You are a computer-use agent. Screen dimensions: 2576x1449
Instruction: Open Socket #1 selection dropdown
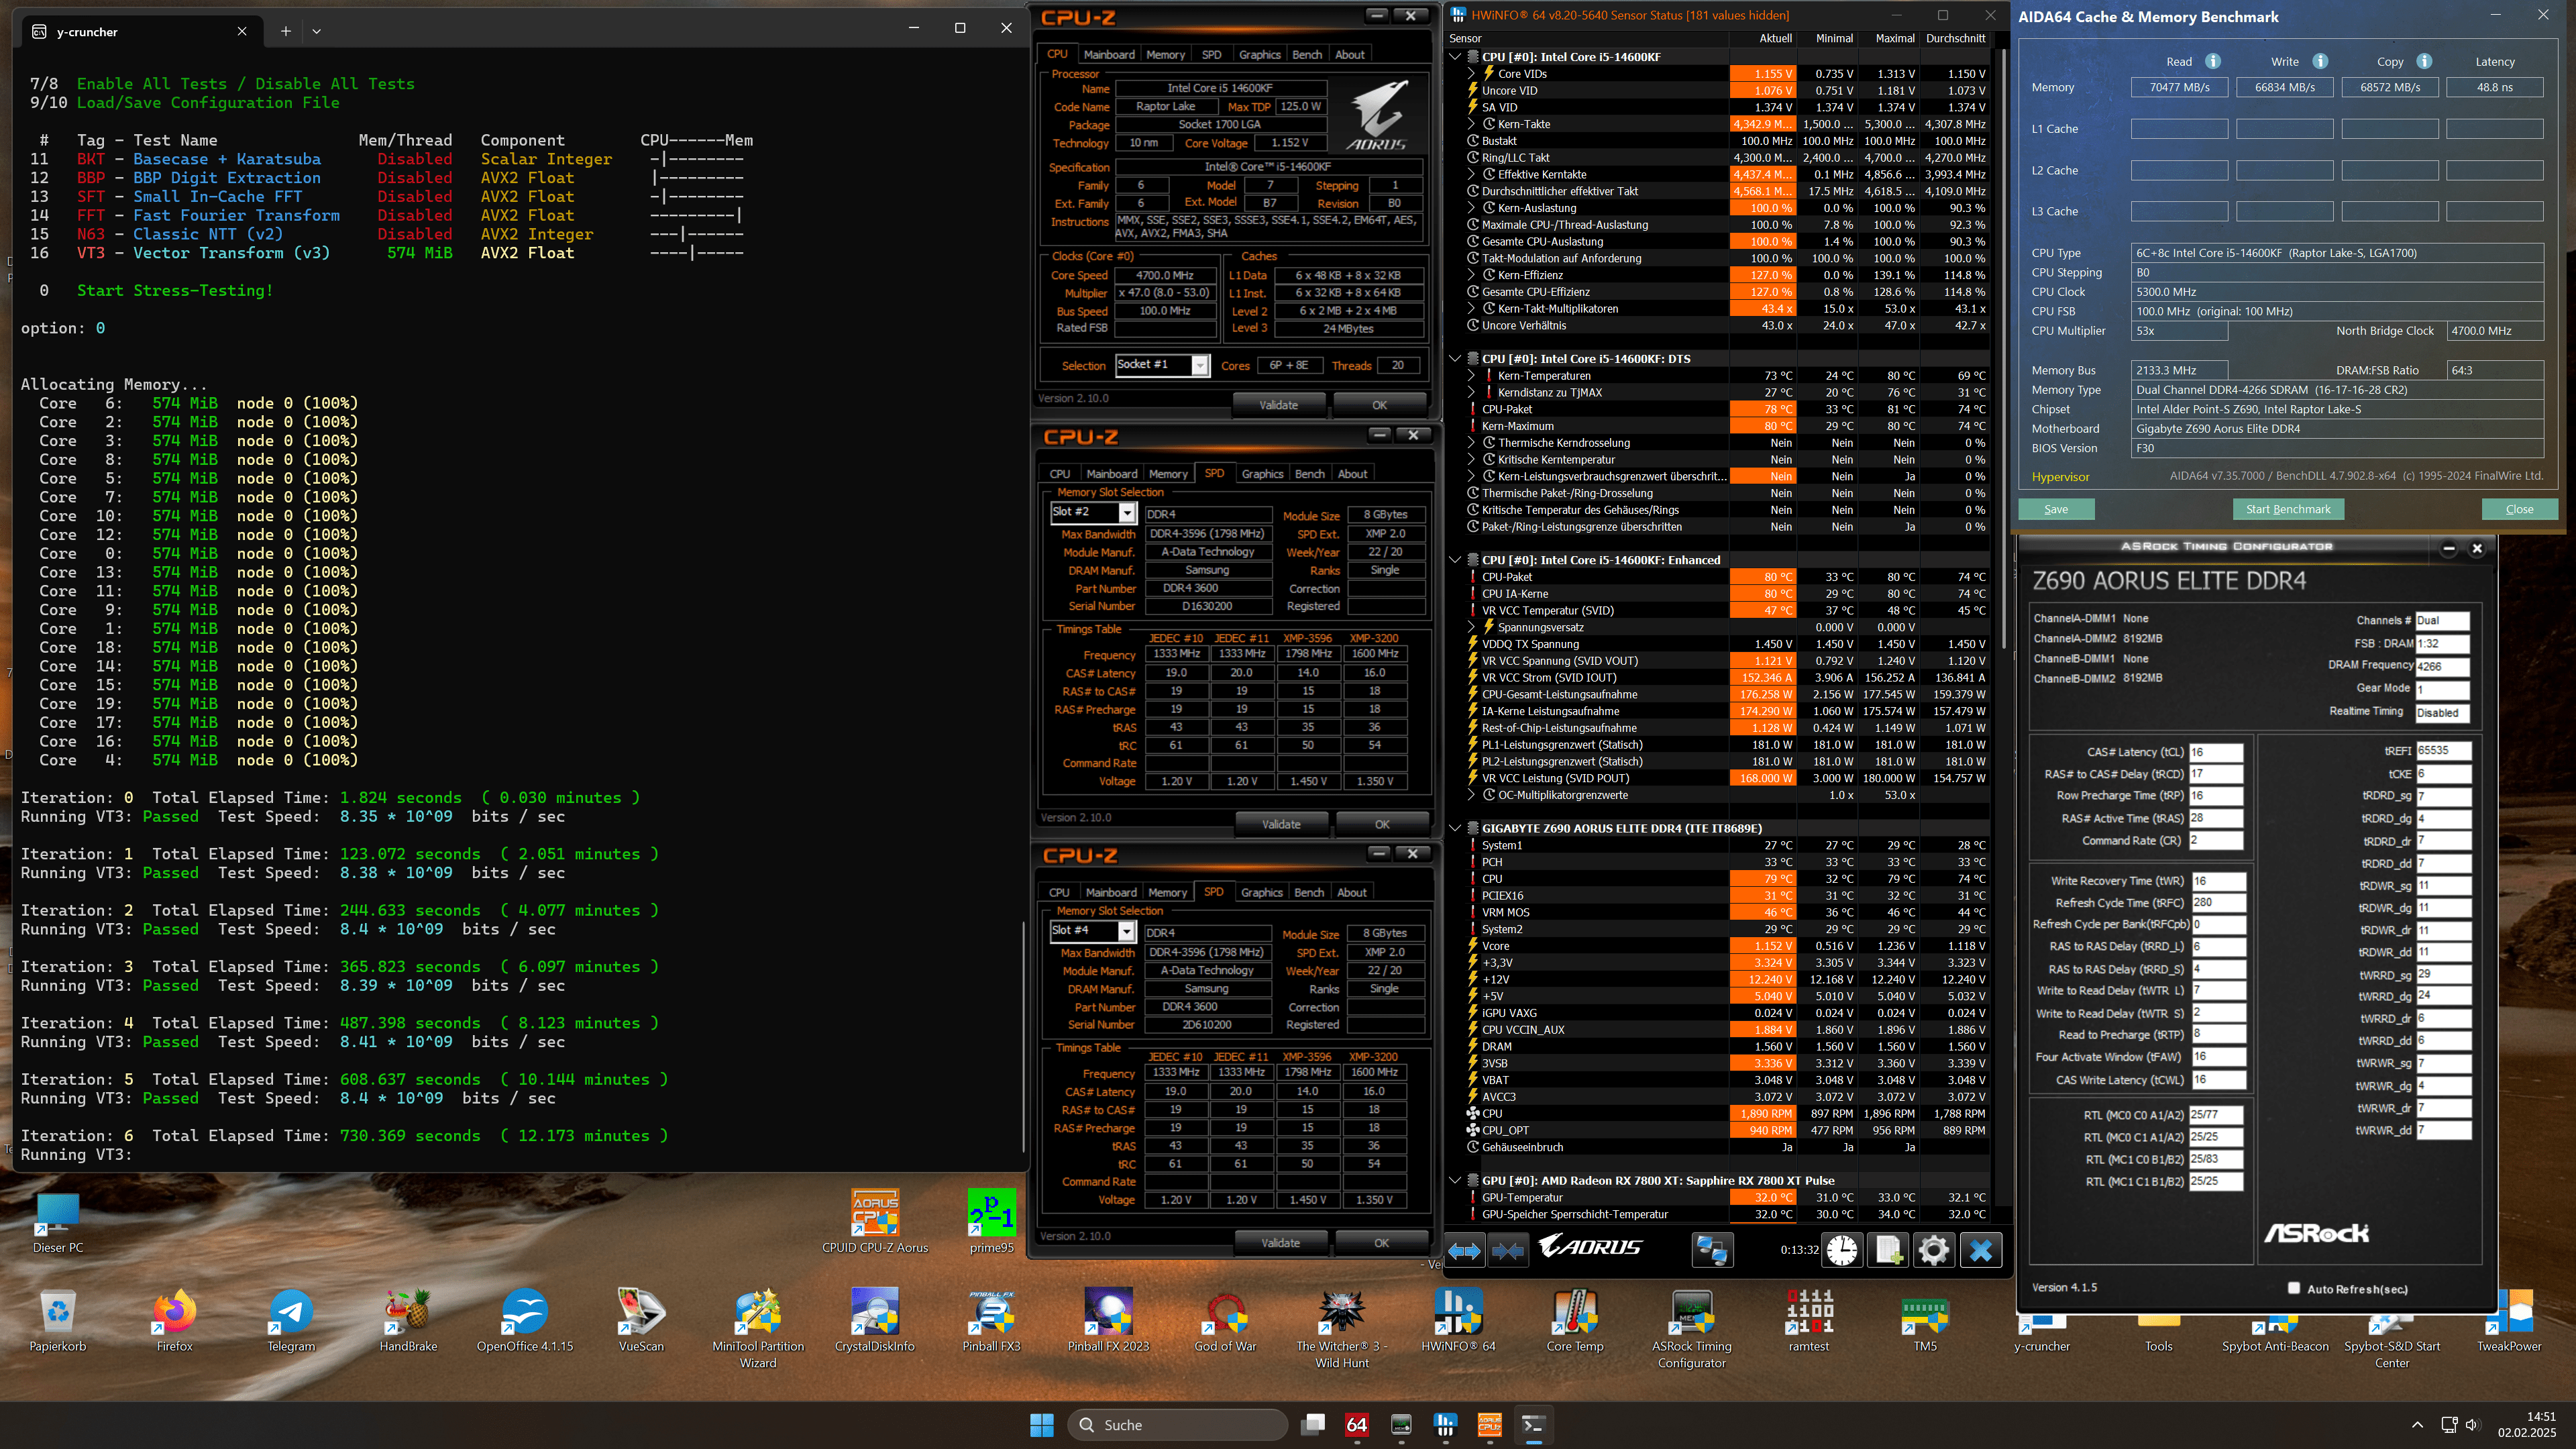tap(1199, 365)
